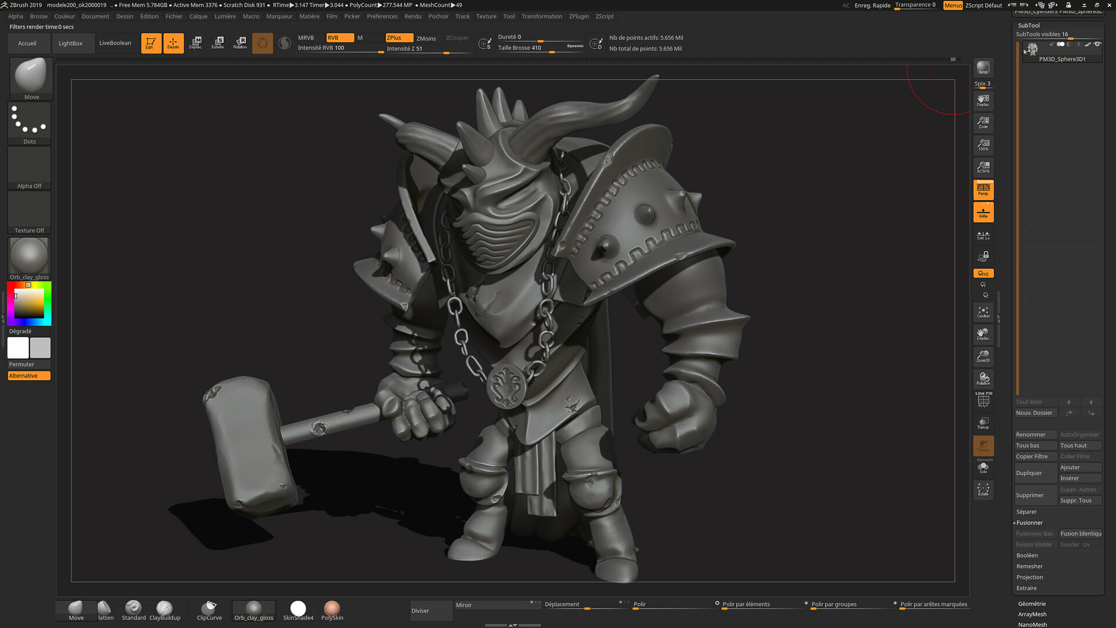The height and width of the screenshot is (628, 1116).
Task: Expand the ArrayMesh section
Action: click(1032, 614)
